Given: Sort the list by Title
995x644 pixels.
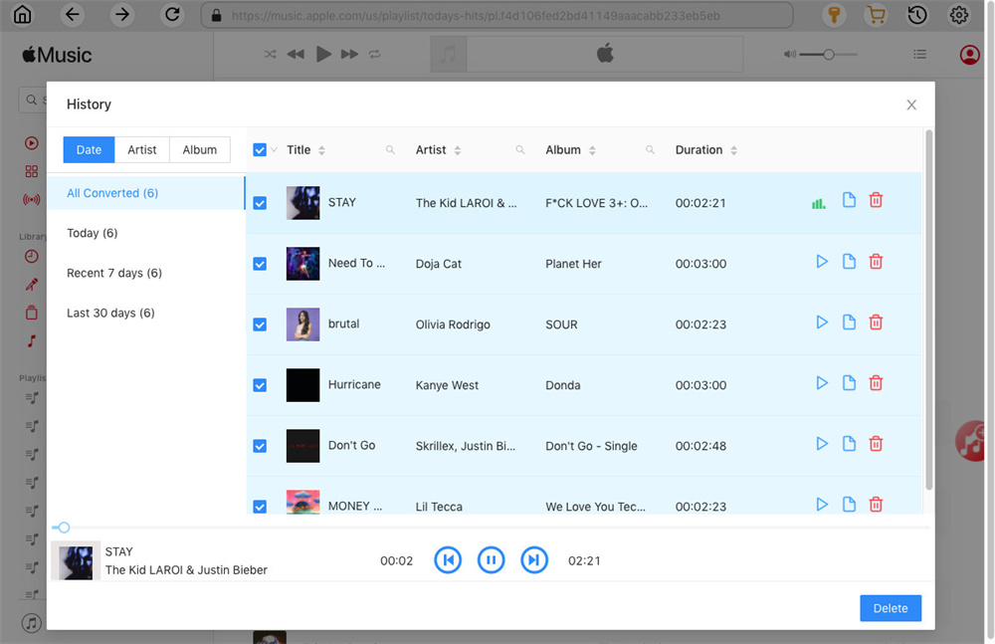Looking at the screenshot, I should [321, 150].
